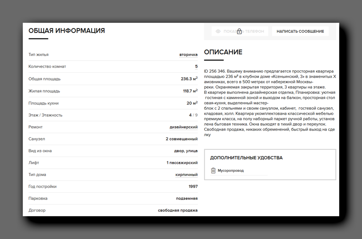362x239 pixels.
Task: Click the Вид из окна row label
Action: (x=40, y=151)
